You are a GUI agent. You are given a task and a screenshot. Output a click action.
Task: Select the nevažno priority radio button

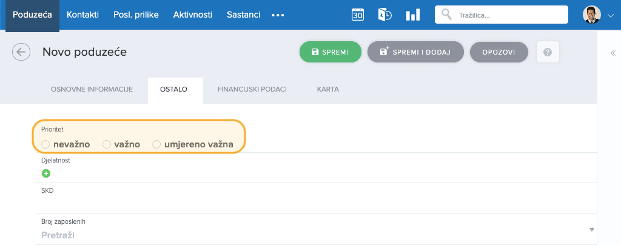coord(45,144)
